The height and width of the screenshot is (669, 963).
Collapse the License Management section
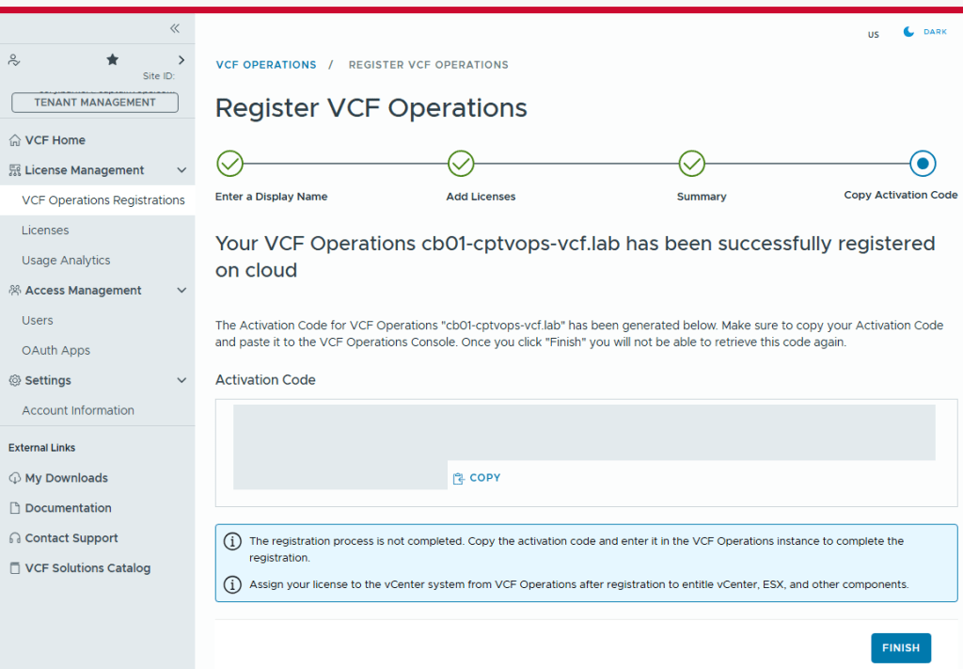point(182,170)
